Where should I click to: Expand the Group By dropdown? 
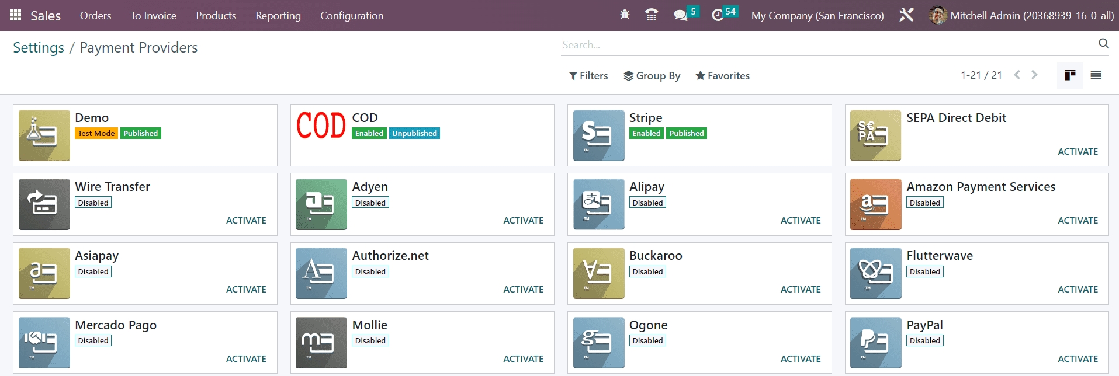(x=652, y=76)
